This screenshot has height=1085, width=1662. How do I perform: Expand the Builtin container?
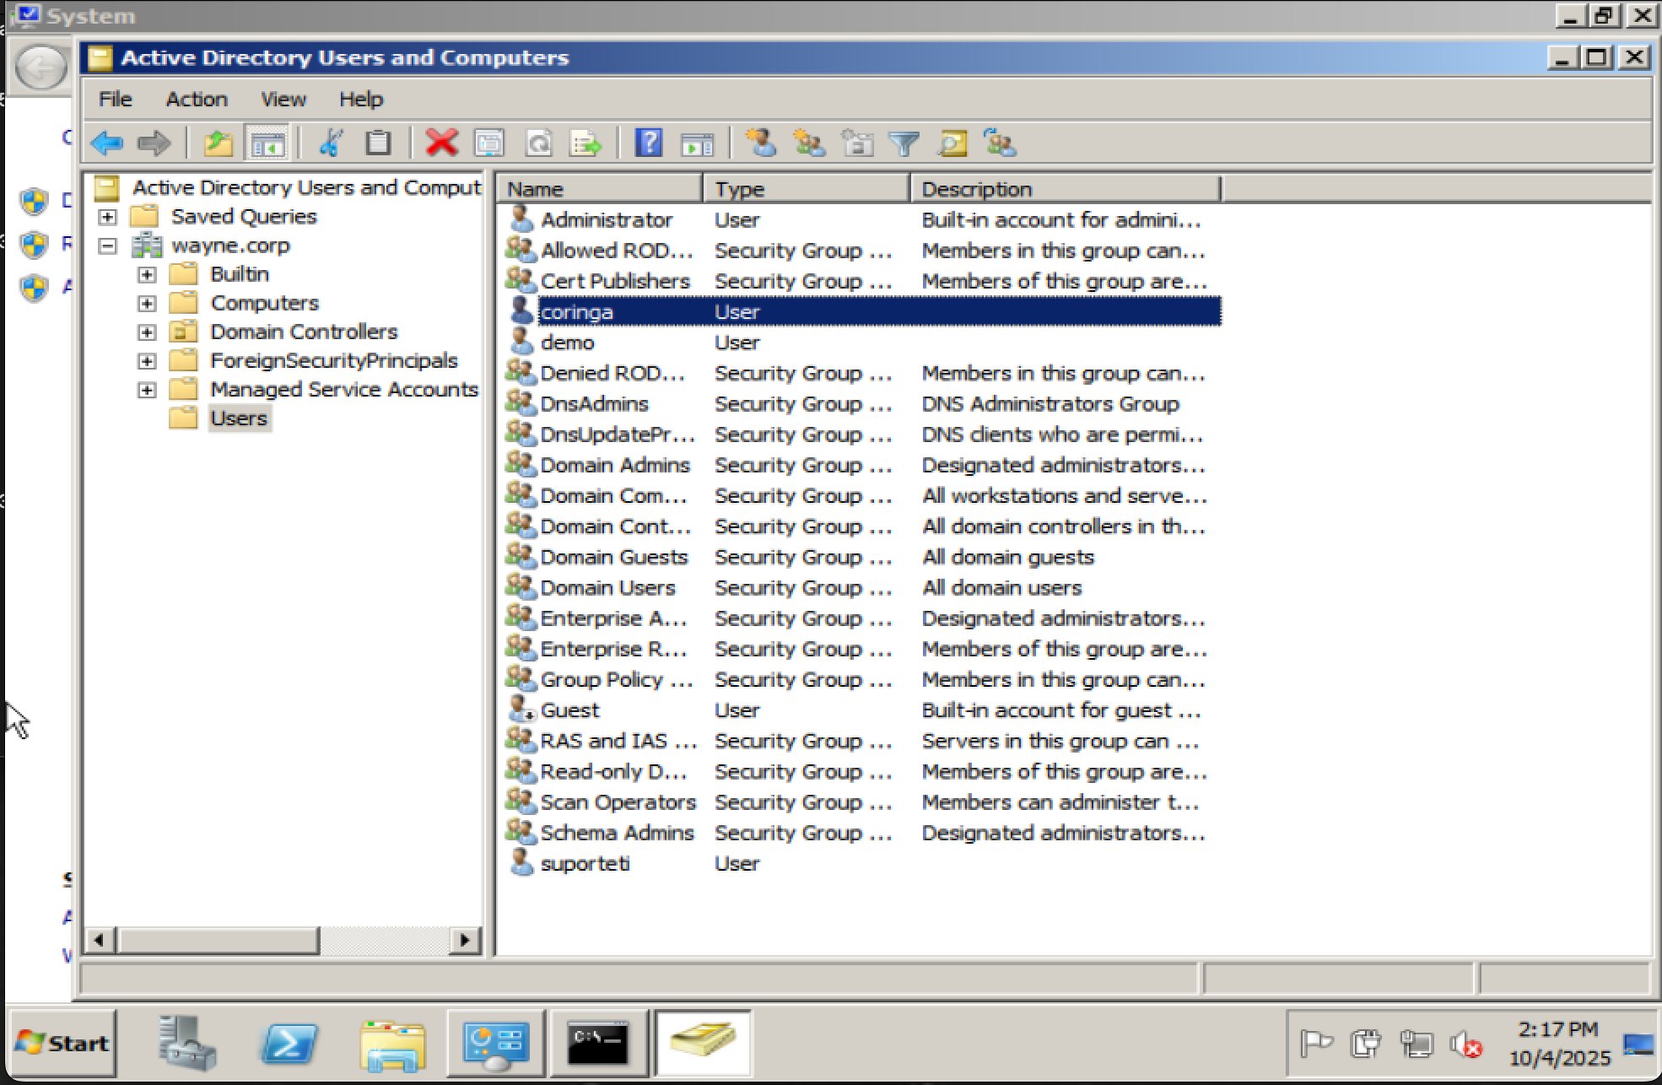tap(147, 274)
